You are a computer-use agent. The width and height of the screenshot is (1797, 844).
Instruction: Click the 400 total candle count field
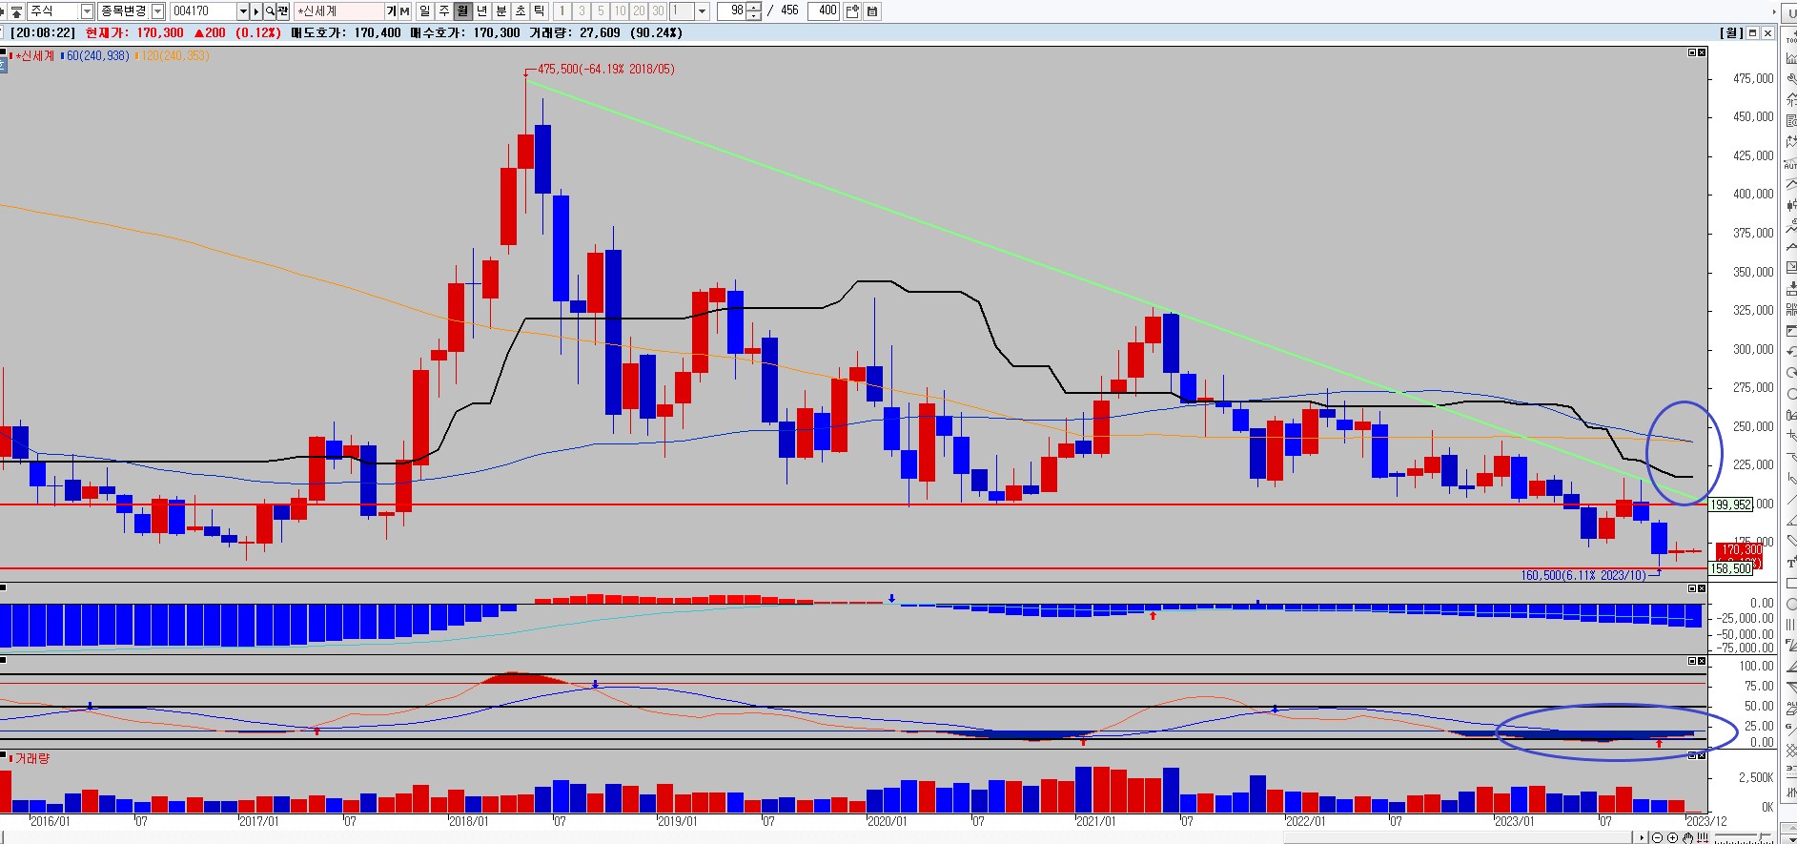point(823,10)
